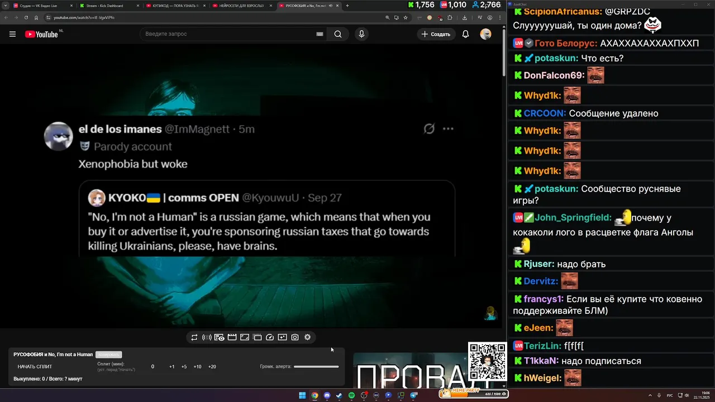The width and height of the screenshot is (715, 402).
Task: Click the taskbar speaker volume icon
Action: [x=687, y=395]
